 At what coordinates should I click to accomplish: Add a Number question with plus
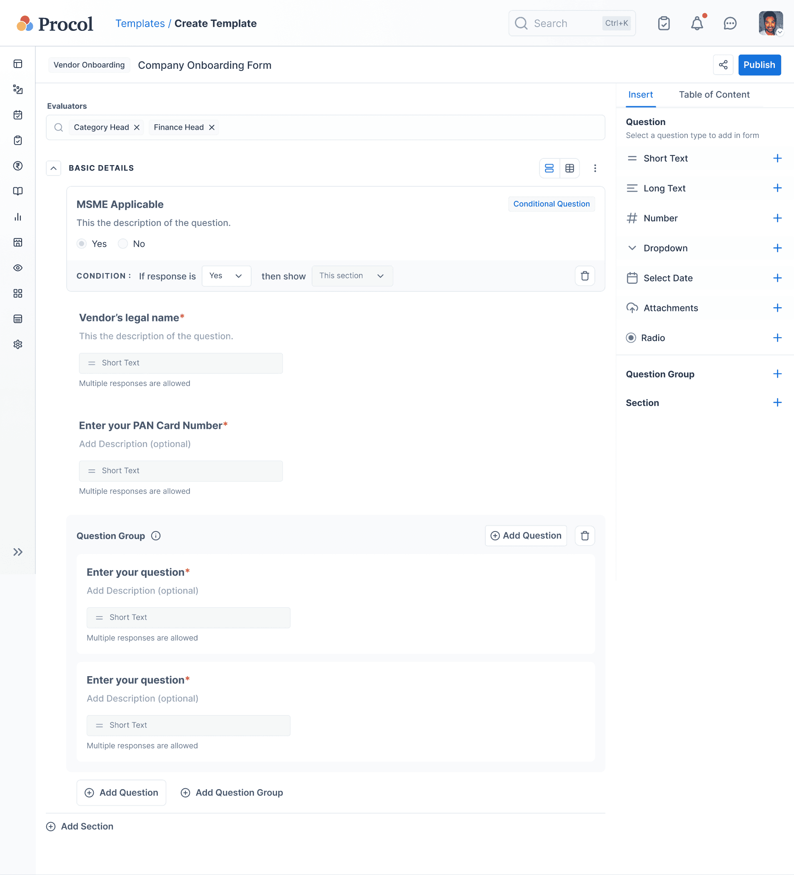(x=777, y=218)
